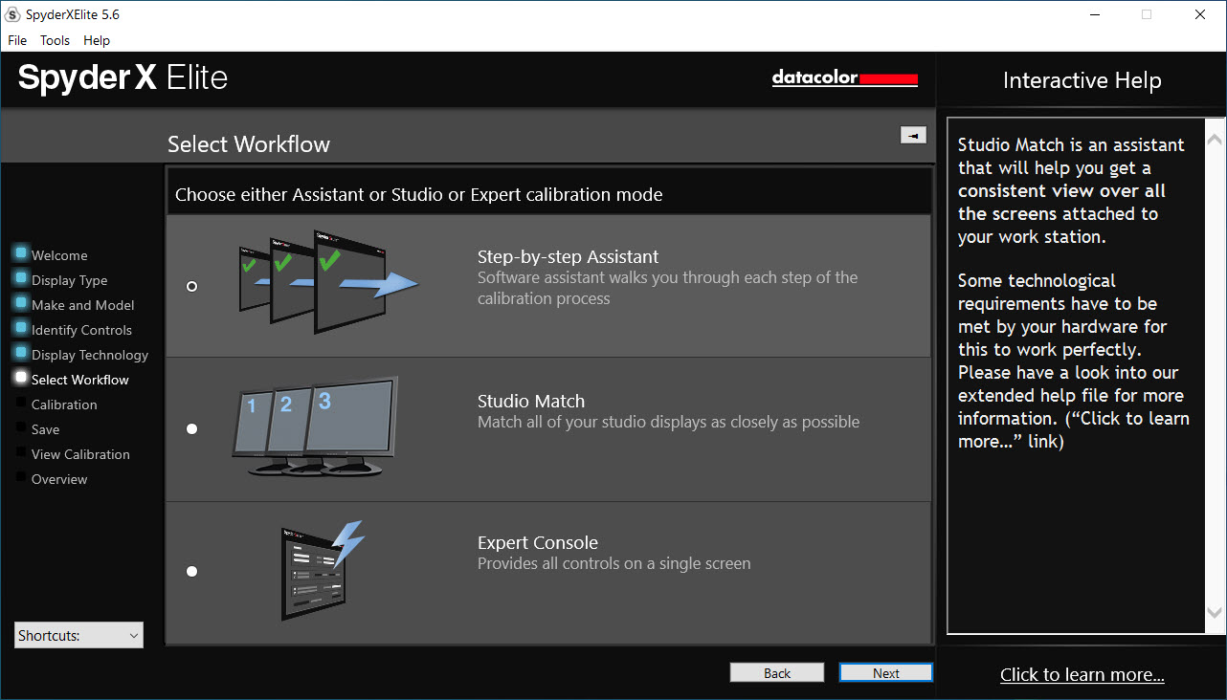The height and width of the screenshot is (700, 1227).
Task: Open the Click to learn more link
Action: click(1082, 675)
